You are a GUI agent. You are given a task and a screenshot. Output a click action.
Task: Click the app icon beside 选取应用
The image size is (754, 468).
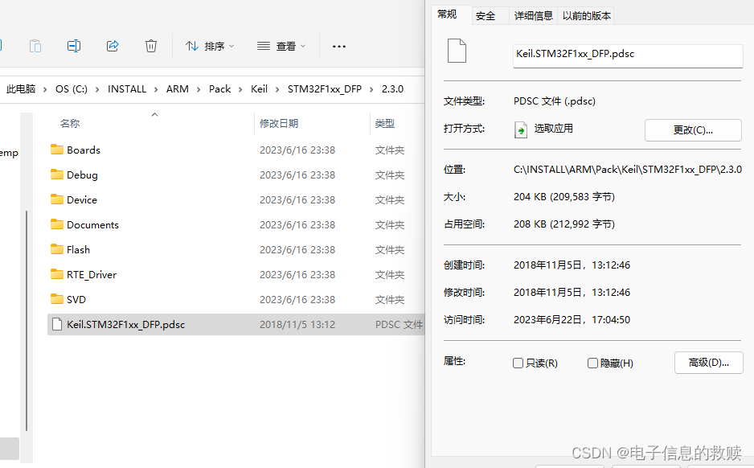pyautogui.click(x=520, y=129)
